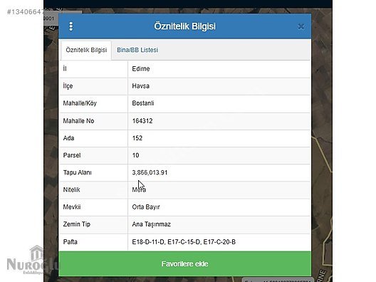Click the Öznitelik Bilgisi dialog title
Image resolution: width=376 pixels, height=282 pixels.
[184, 26]
